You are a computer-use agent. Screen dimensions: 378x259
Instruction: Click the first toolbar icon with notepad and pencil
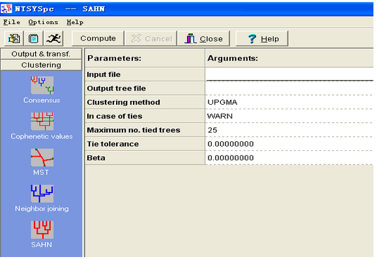(x=14, y=38)
